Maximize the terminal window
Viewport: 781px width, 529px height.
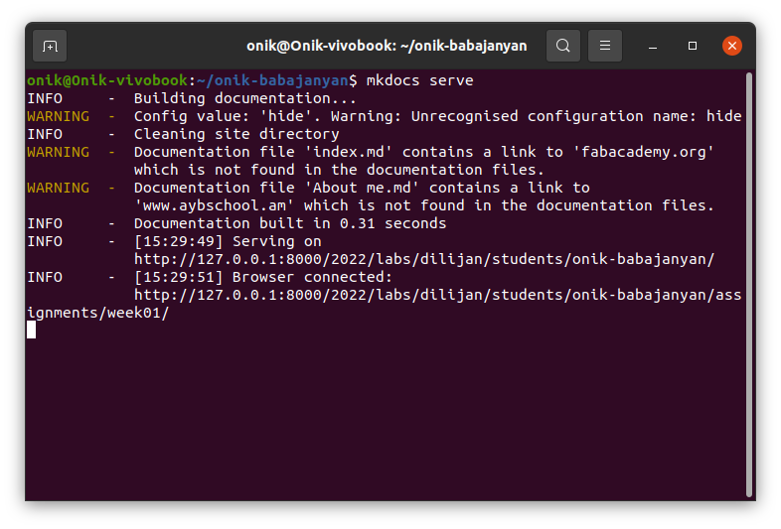tap(693, 46)
